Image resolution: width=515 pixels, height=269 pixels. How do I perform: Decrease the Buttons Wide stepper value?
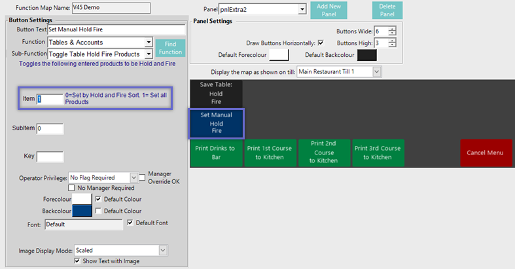392,33
